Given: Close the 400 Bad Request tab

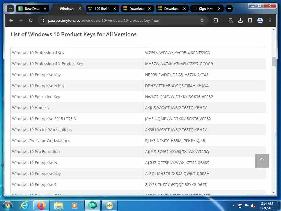Looking at the screenshot, I should (x=115, y=9).
